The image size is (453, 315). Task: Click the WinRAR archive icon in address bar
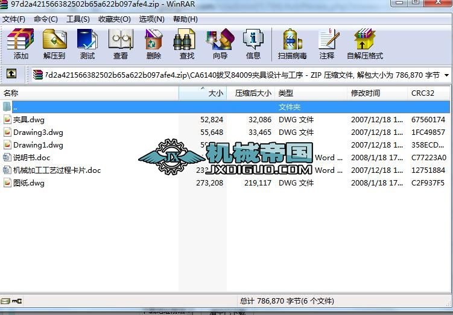38,75
